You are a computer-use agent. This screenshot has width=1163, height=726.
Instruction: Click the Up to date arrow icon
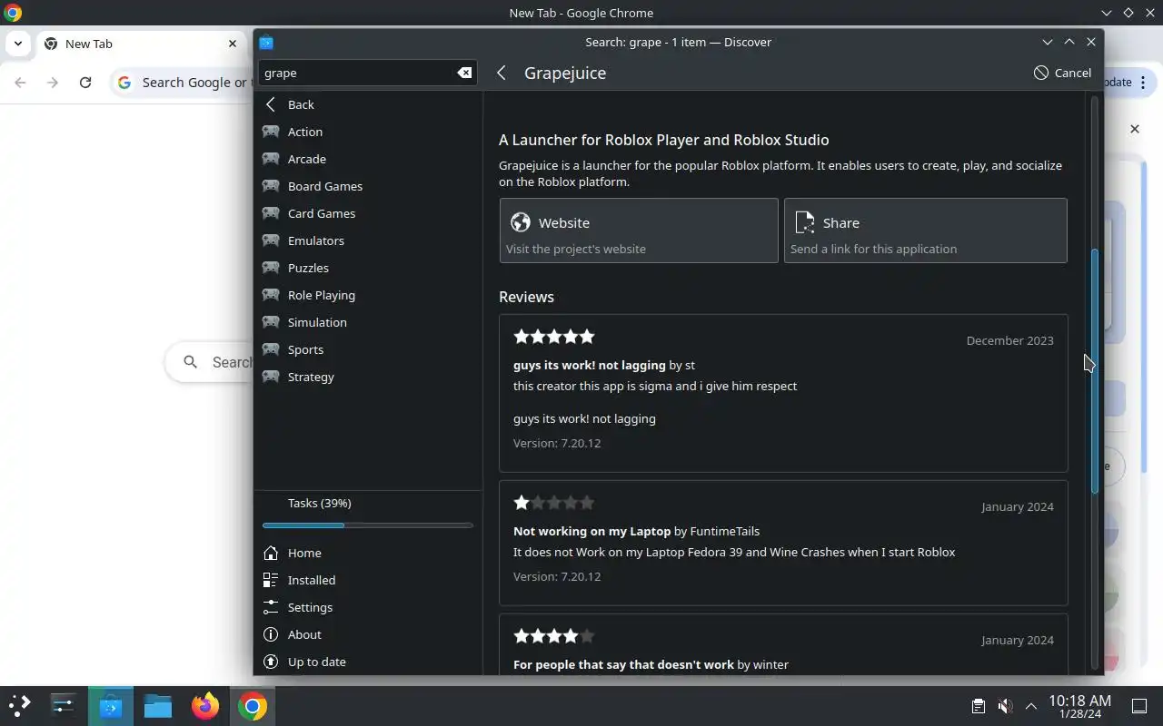270,662
